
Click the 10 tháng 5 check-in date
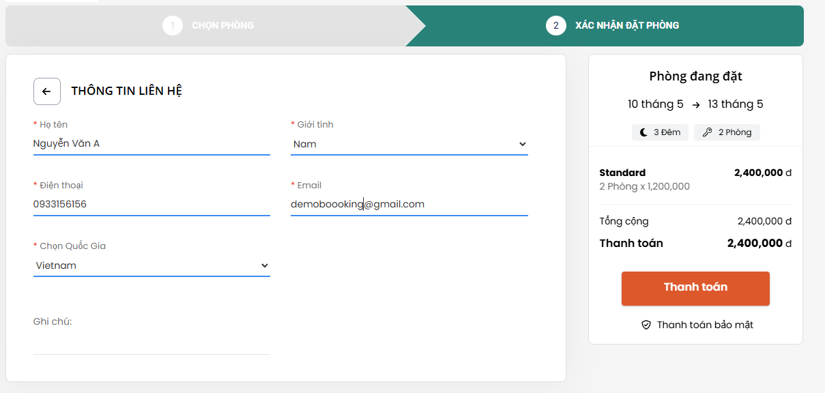point(655,104)
